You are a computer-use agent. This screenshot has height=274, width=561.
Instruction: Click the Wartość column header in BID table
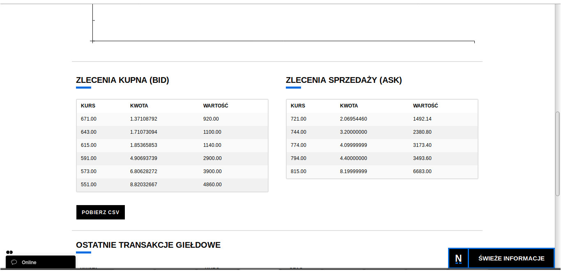216,106
